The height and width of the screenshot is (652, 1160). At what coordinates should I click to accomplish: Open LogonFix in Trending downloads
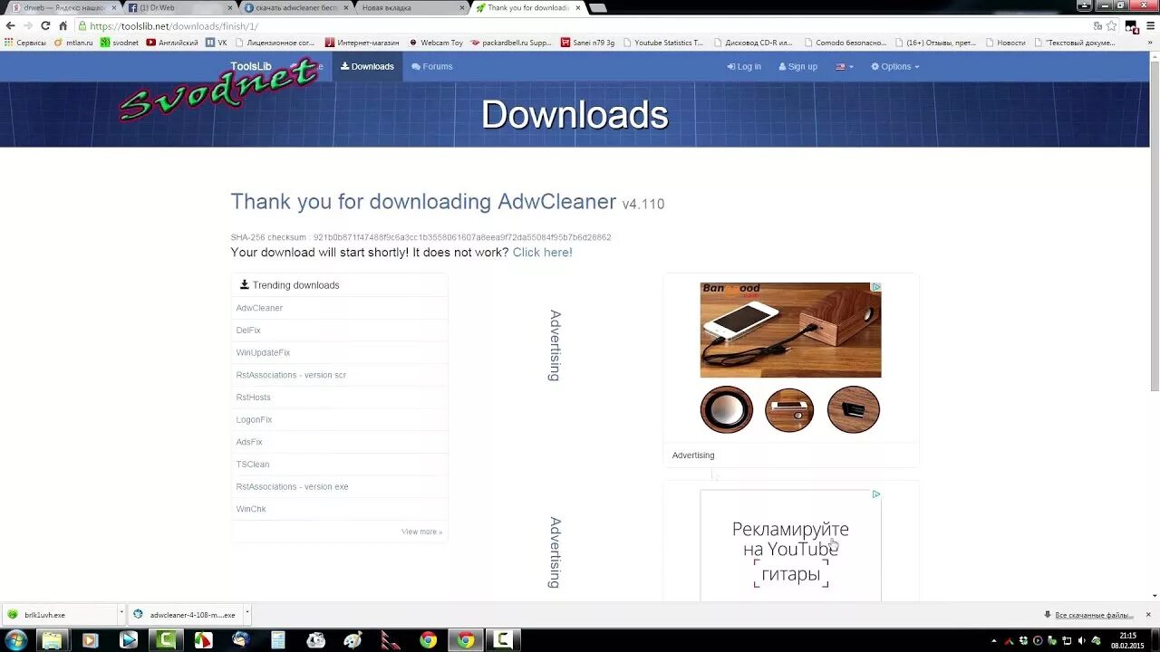pos(340,419)
